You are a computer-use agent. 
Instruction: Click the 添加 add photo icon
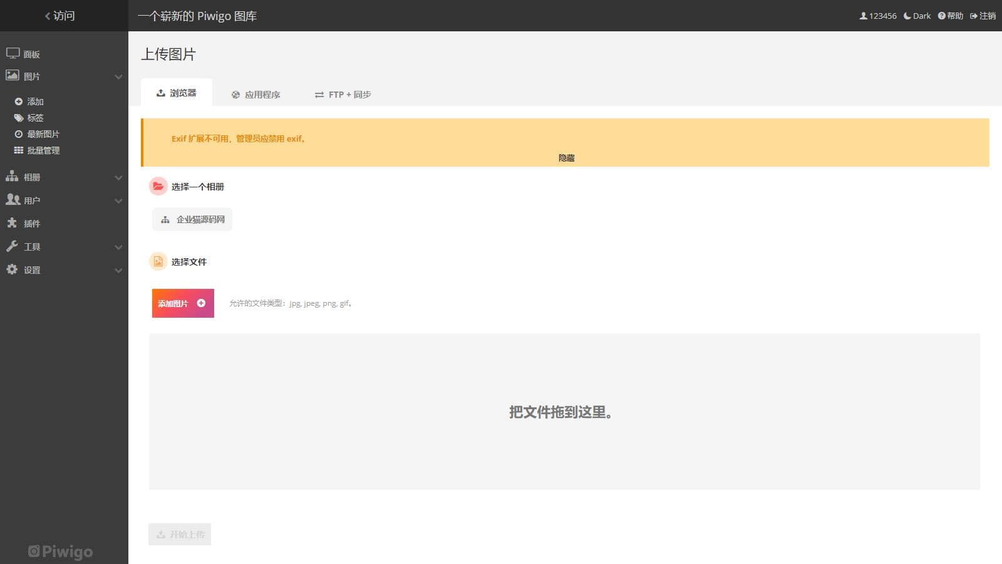point(18,101)
